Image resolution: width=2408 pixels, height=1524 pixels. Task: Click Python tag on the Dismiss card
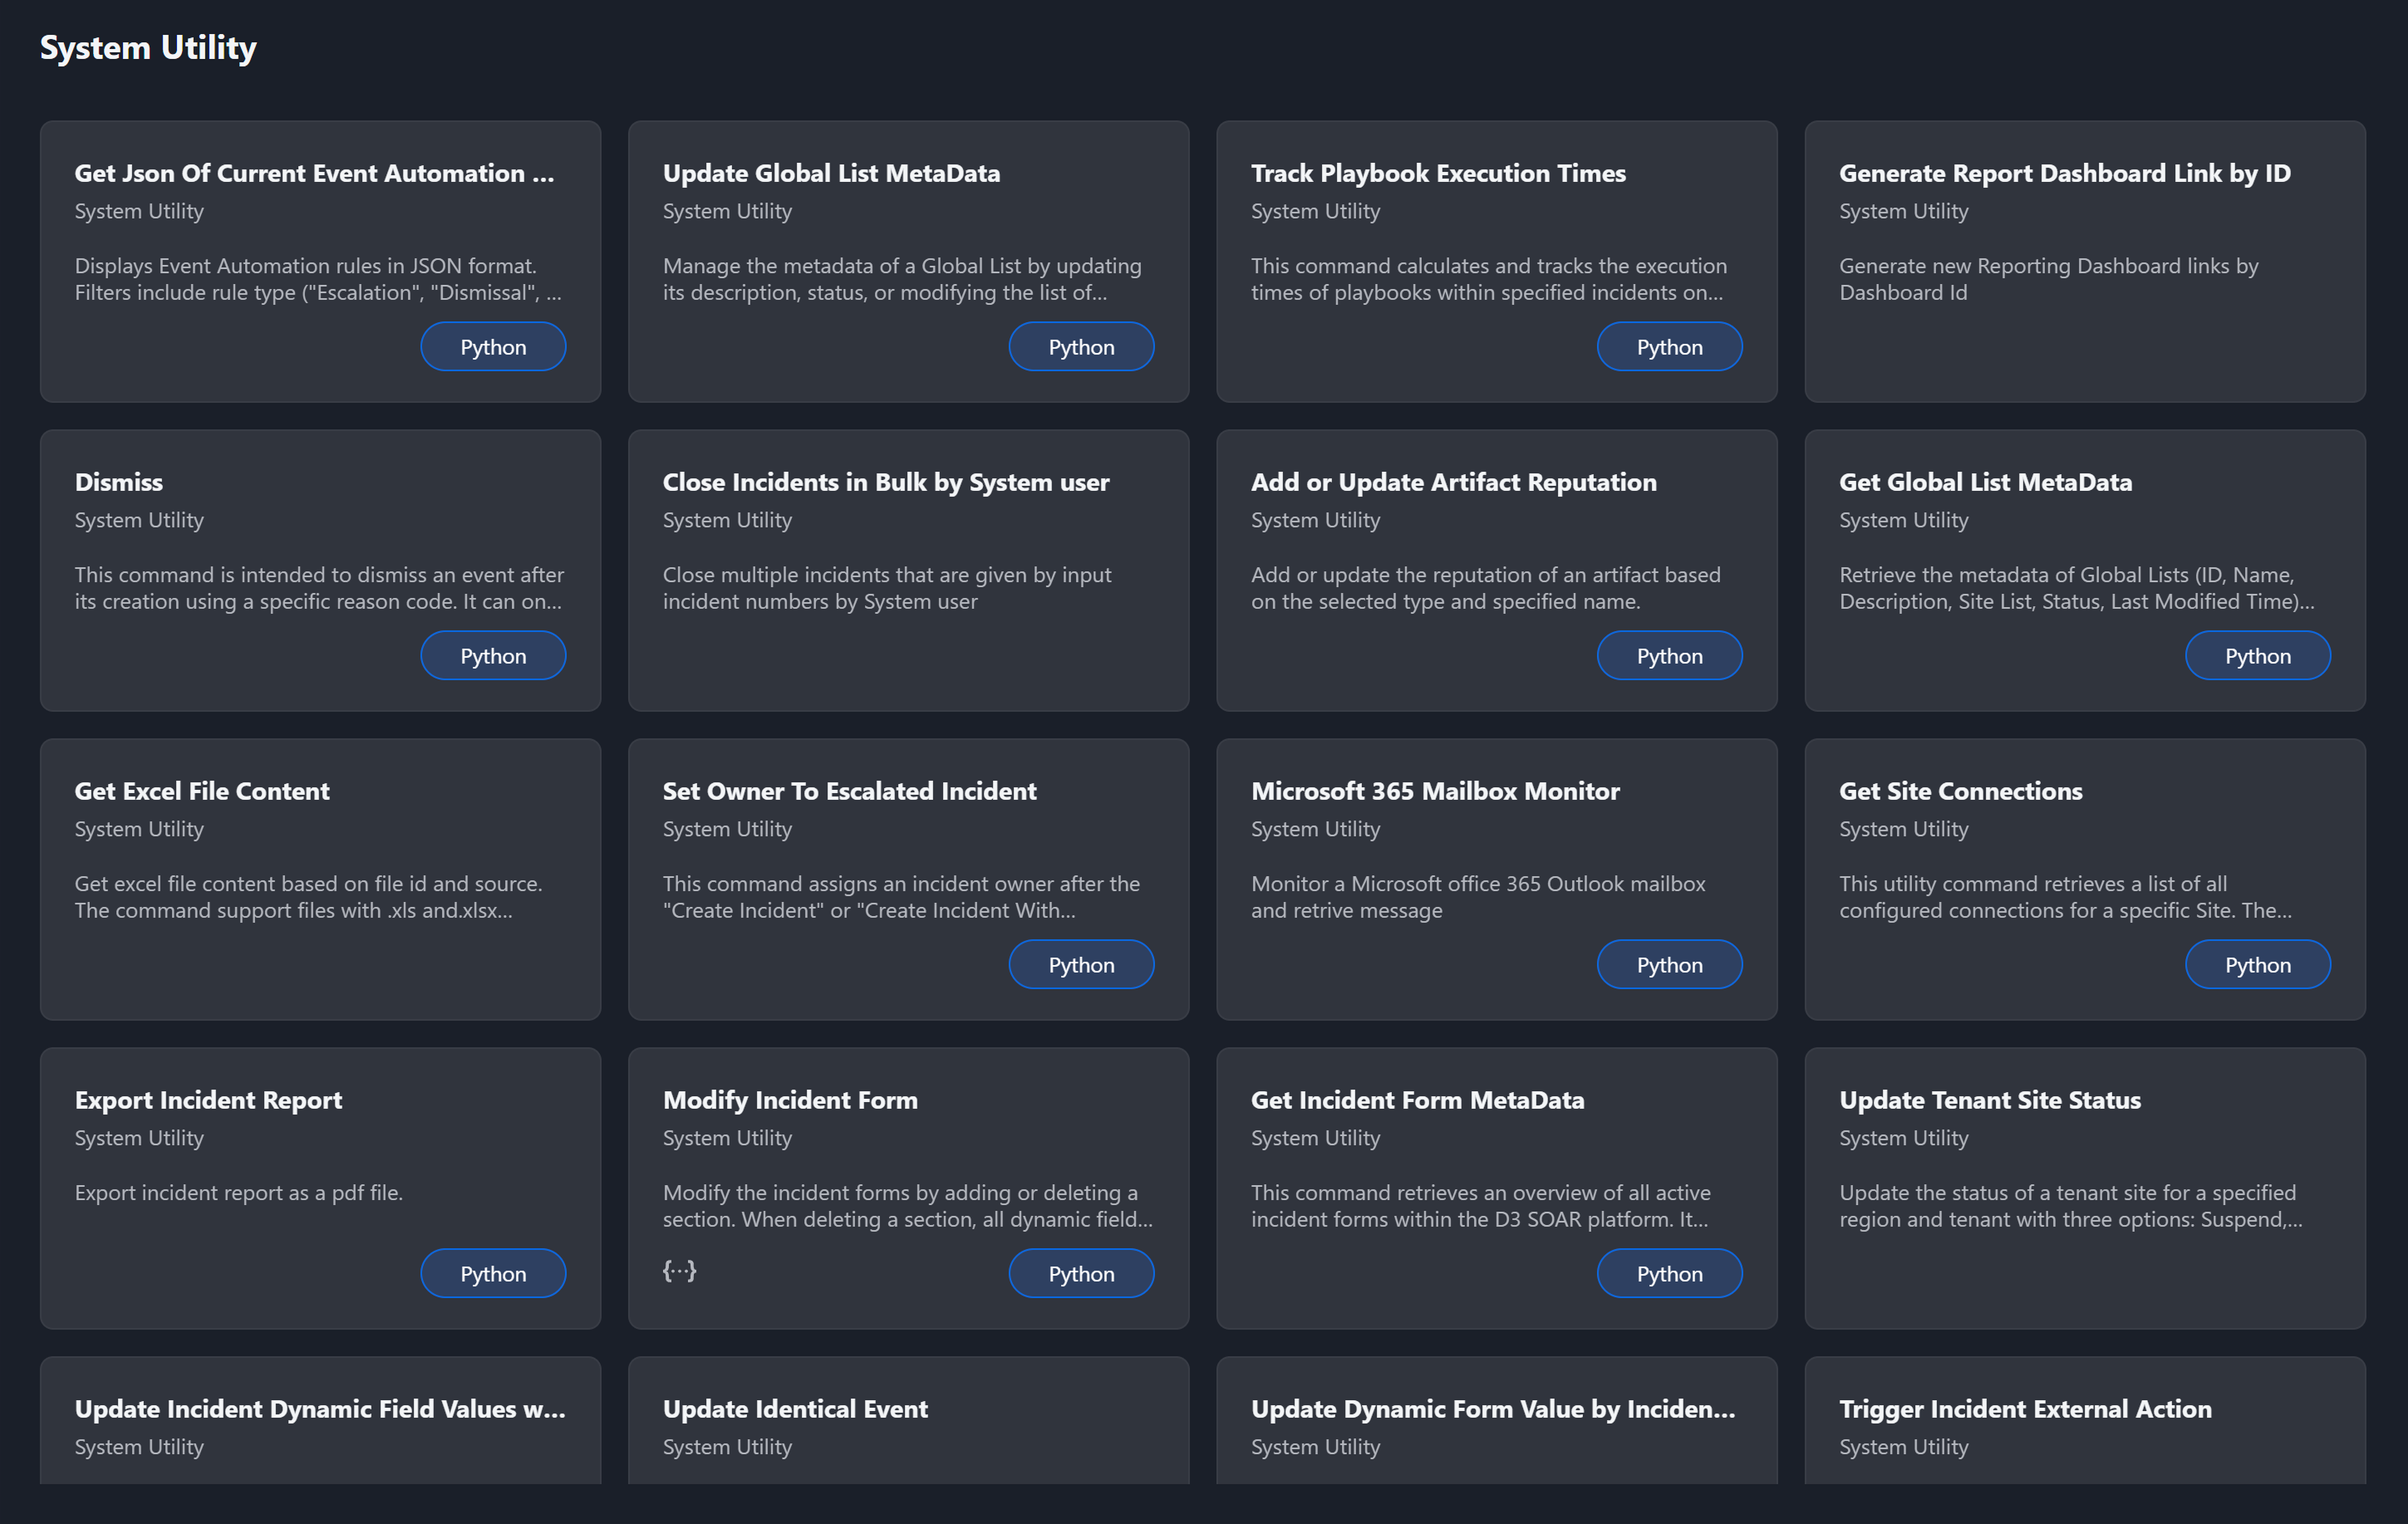tap(493, 655)
